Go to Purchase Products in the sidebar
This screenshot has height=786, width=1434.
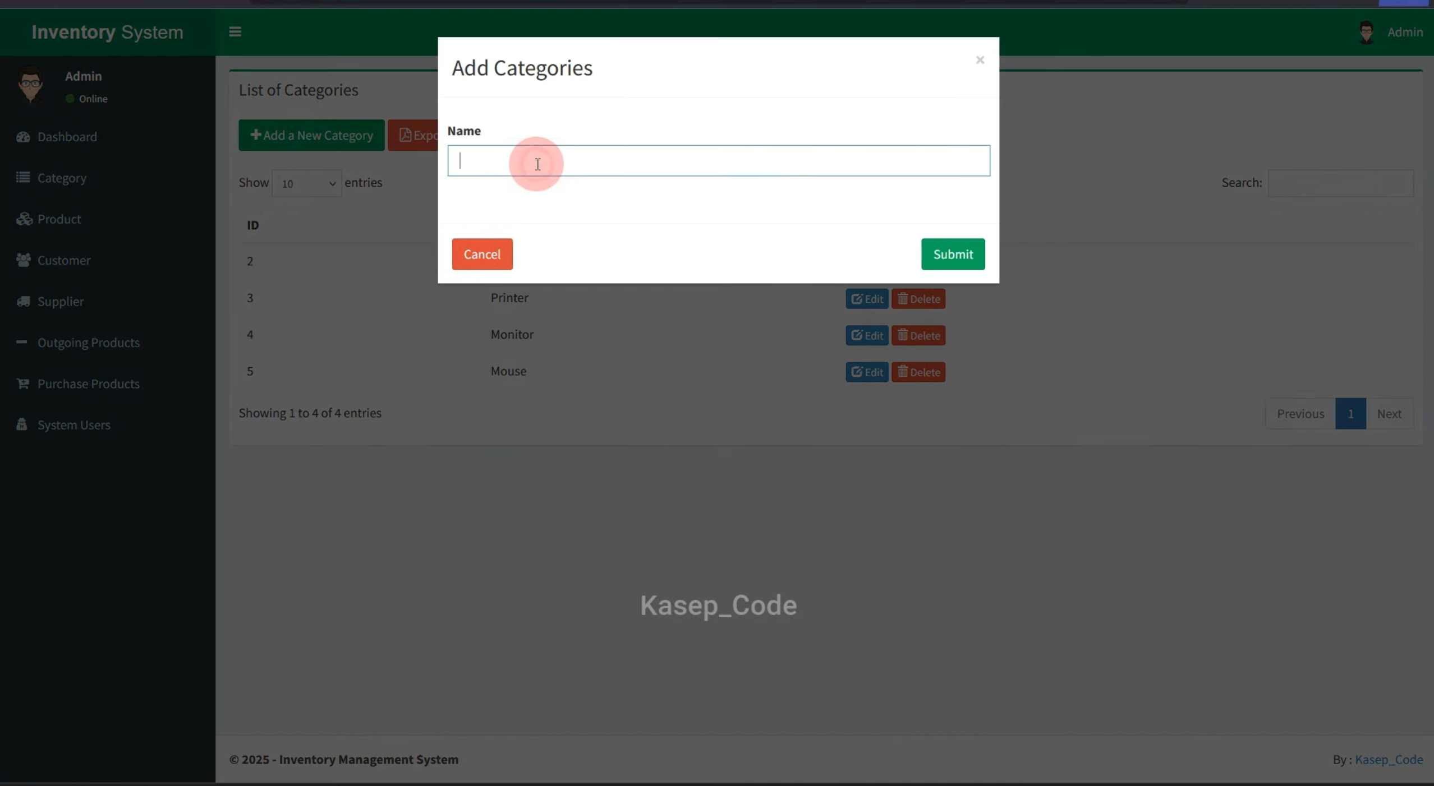pos(89,383)
